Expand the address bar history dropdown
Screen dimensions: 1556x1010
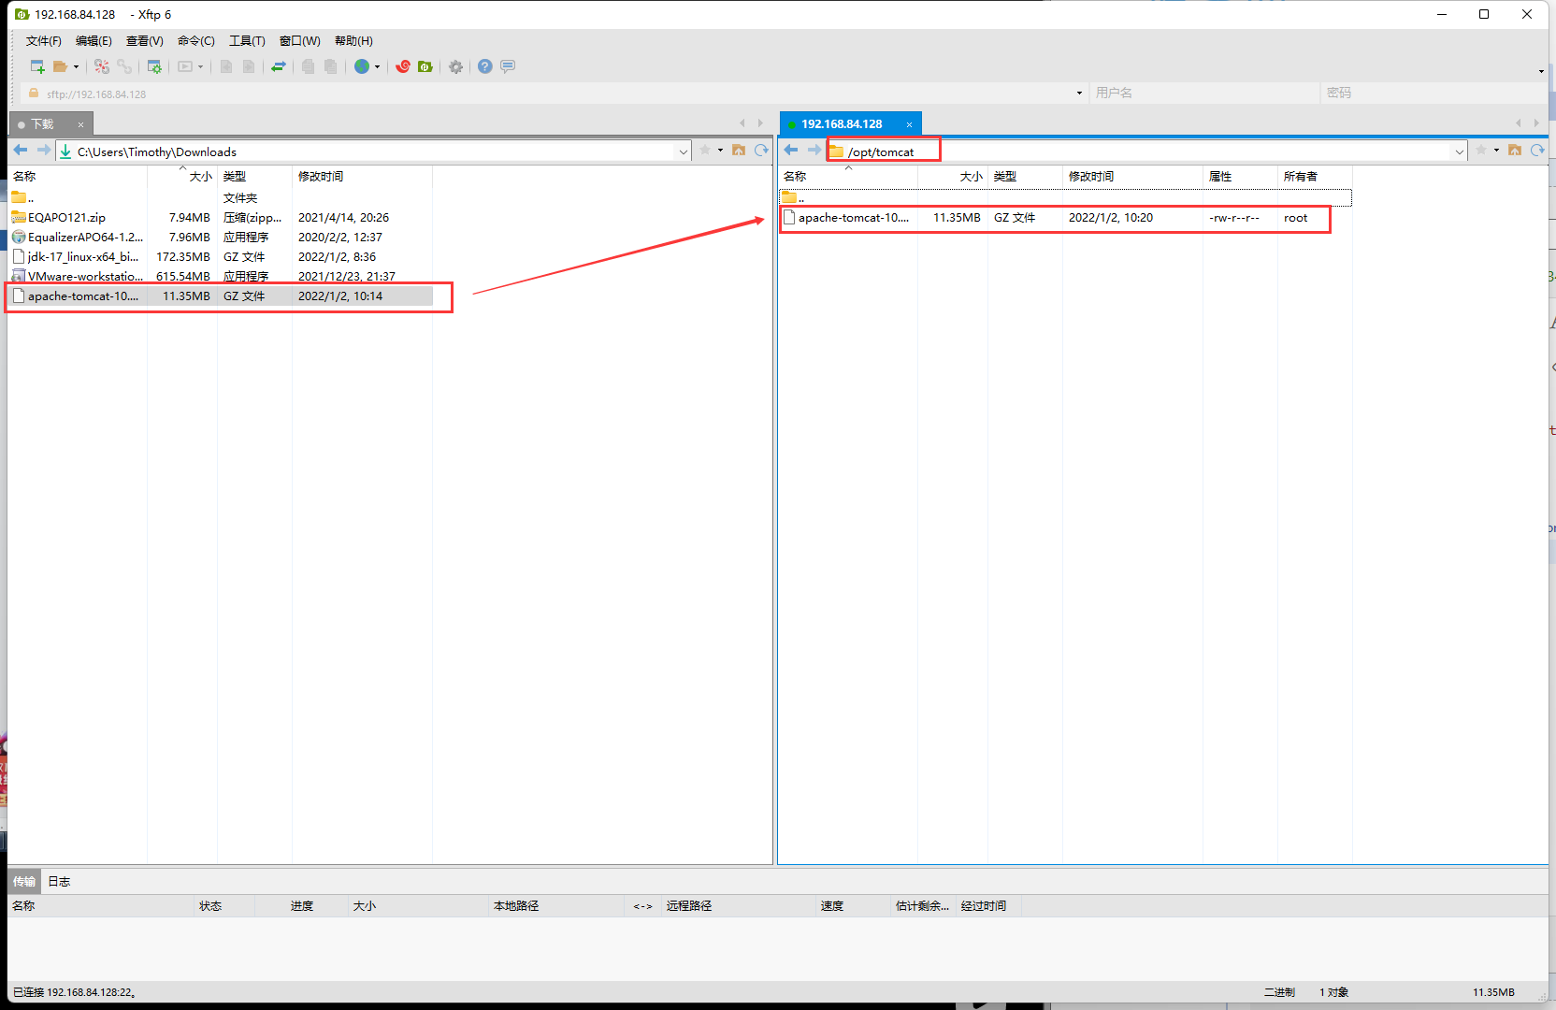pos(1079,94)
